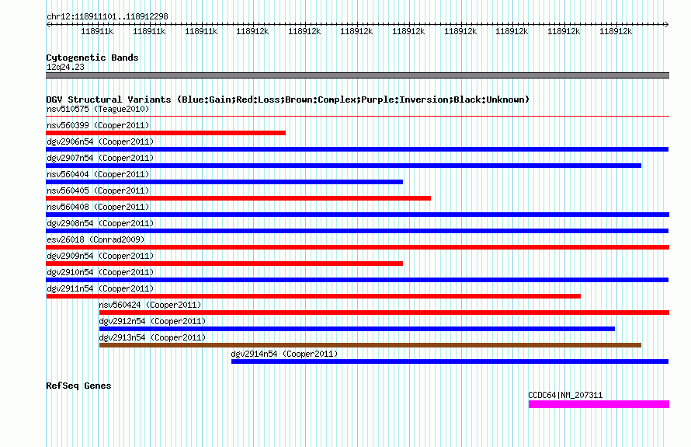Select the blue dgv2908n54 gain bar
Image resolution: width=691 pixels, height=447 pixels.
(x=357, y=231)
